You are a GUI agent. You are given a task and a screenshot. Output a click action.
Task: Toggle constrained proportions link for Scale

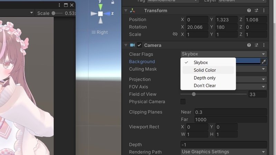175,34
